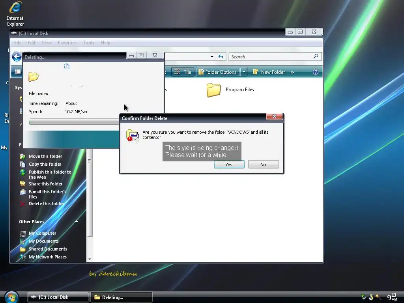Click the Tile view icon in toolbar
Viewport: 404px width, 303px height.
click(177, 72)
